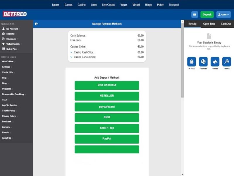Screen dimensions: 234x176
Task: Expand the Casino Real Chips row
Action: 72,52
